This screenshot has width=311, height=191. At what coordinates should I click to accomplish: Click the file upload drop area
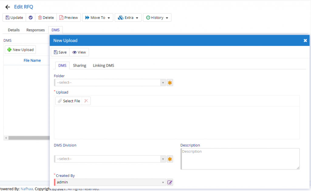coord(177,123)
